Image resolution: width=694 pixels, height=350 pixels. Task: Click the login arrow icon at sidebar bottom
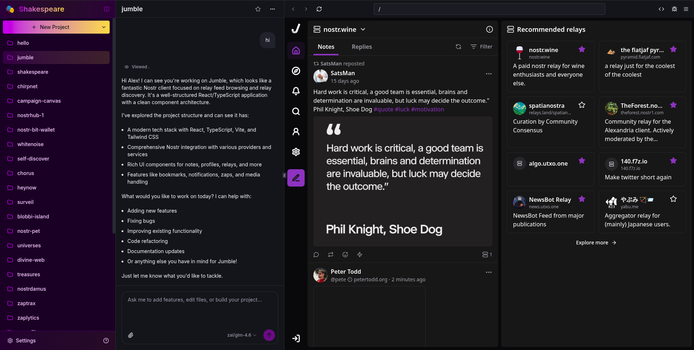click(x=296, y=338)
